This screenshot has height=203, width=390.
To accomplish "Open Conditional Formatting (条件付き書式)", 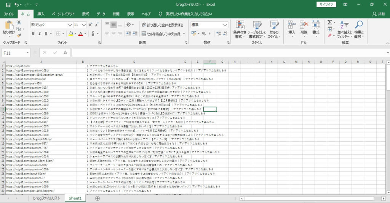I will click(240, 29).
